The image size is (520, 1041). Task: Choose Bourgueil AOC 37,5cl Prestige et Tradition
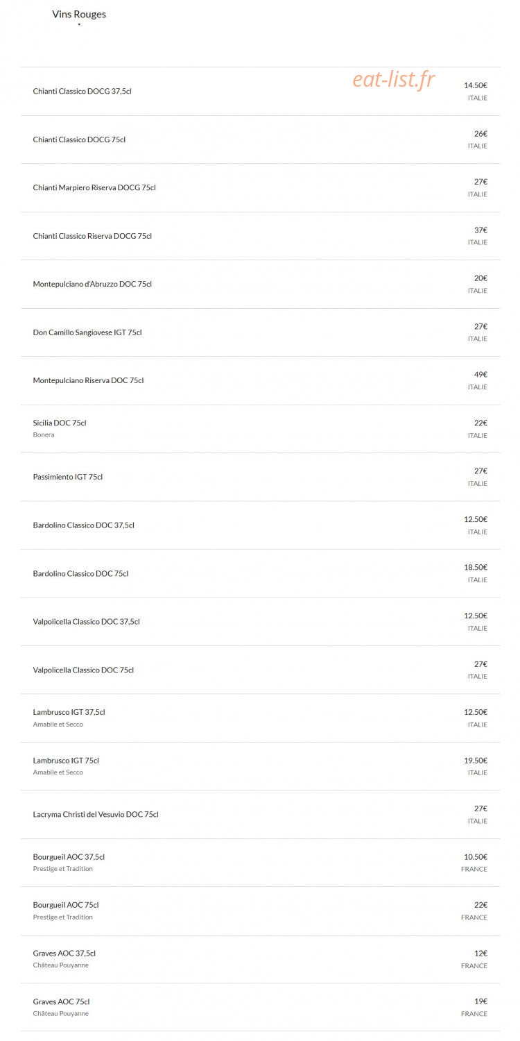pyautogui.click(x=260, y=863)
